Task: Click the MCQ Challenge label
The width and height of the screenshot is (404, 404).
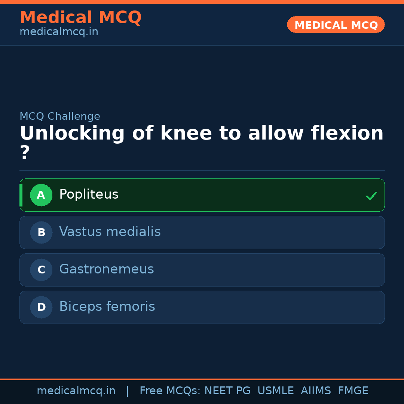Action: coord(60,116)
